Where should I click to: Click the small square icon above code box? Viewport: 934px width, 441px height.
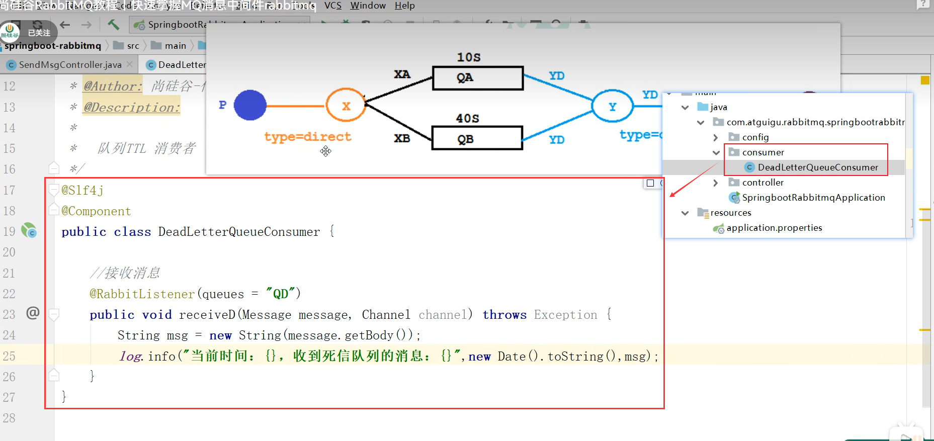coord(650,183)
